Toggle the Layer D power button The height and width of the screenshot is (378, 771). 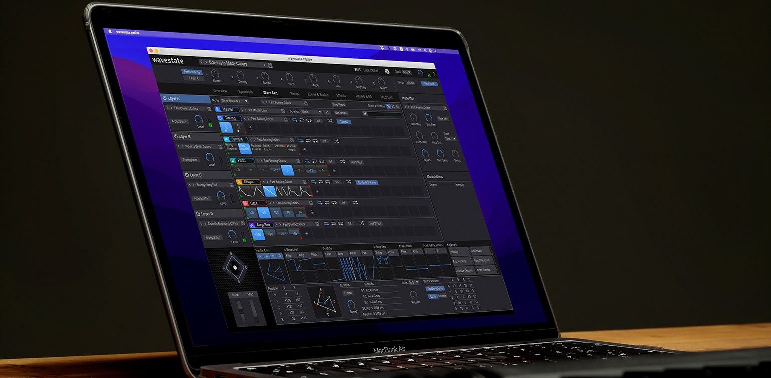point(197,214)
